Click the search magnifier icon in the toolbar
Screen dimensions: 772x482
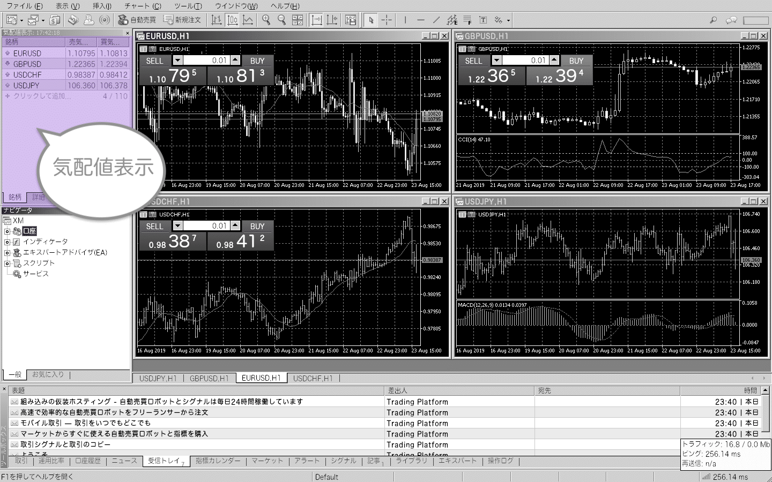[x=713, y=20]
